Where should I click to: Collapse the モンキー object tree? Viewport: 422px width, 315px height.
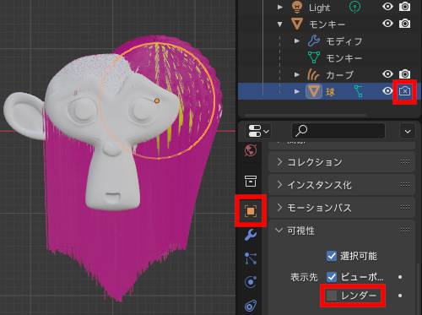[x=280, y=24]
